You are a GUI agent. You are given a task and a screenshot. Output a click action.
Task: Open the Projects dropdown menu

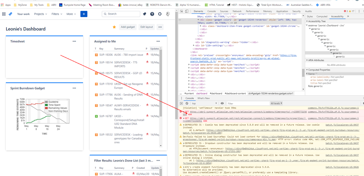click(x=40, y=14)
